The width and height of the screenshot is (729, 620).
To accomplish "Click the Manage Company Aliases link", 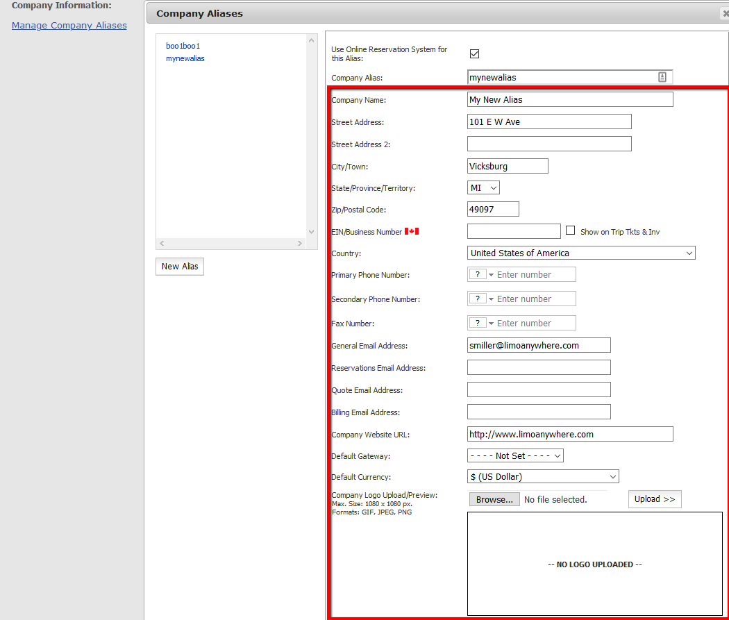I will (69, 25).
